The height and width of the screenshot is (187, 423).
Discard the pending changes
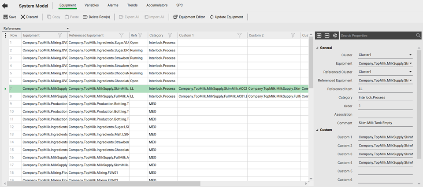tap(29, 17)
